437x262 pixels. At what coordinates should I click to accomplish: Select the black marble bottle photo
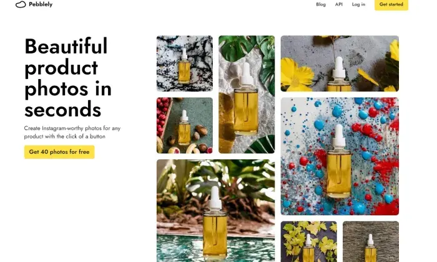185,63
